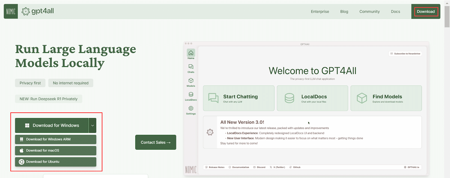
Task: Choose Download for macOS
Action: click(56, 151)
